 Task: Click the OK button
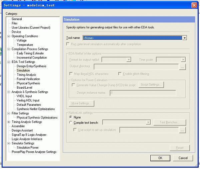pos(160,158)
